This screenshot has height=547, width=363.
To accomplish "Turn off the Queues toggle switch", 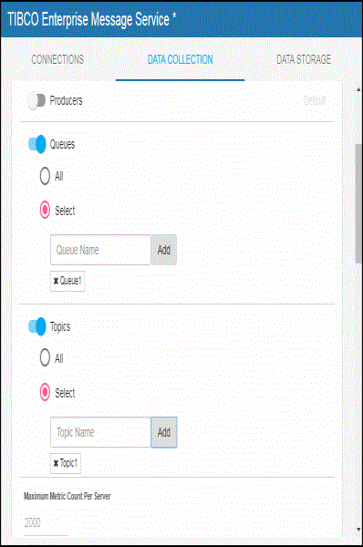I will (37, 144).
